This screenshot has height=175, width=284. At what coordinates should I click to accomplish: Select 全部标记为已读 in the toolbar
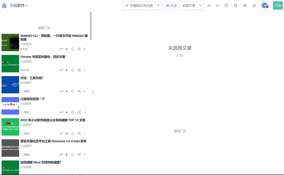140,5
